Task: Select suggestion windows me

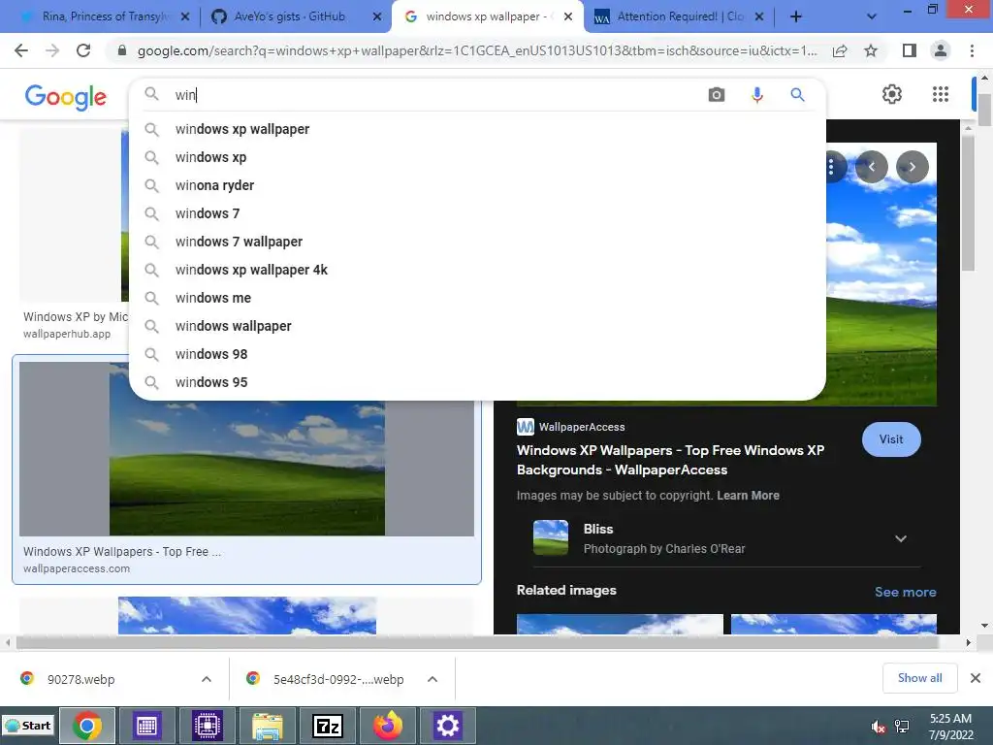Action: point(477,298)
